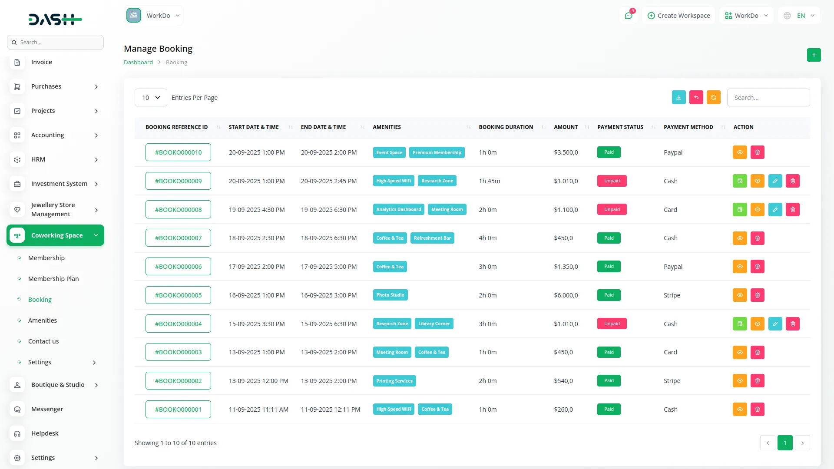
Task: Click the green add booking plus button
Action: (x=814, y=55)
